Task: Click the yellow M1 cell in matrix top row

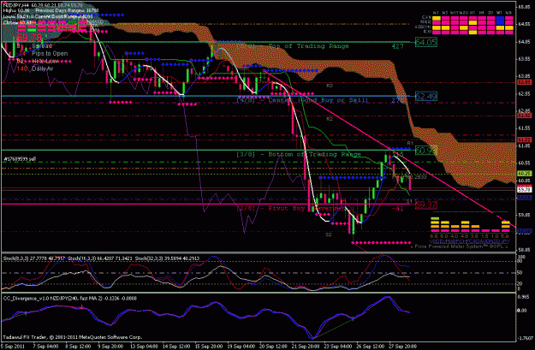Action: coord(437,18)
